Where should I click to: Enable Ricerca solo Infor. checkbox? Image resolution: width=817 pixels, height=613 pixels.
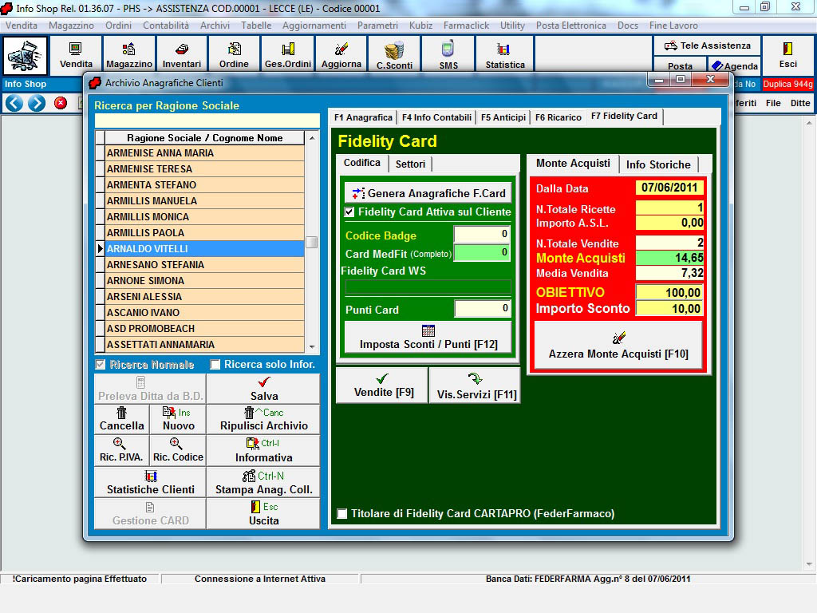[215, 365]
